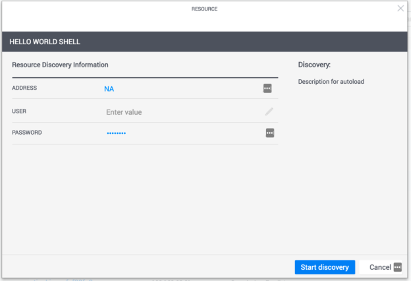Select the NA address value

(x=109, y=89)
